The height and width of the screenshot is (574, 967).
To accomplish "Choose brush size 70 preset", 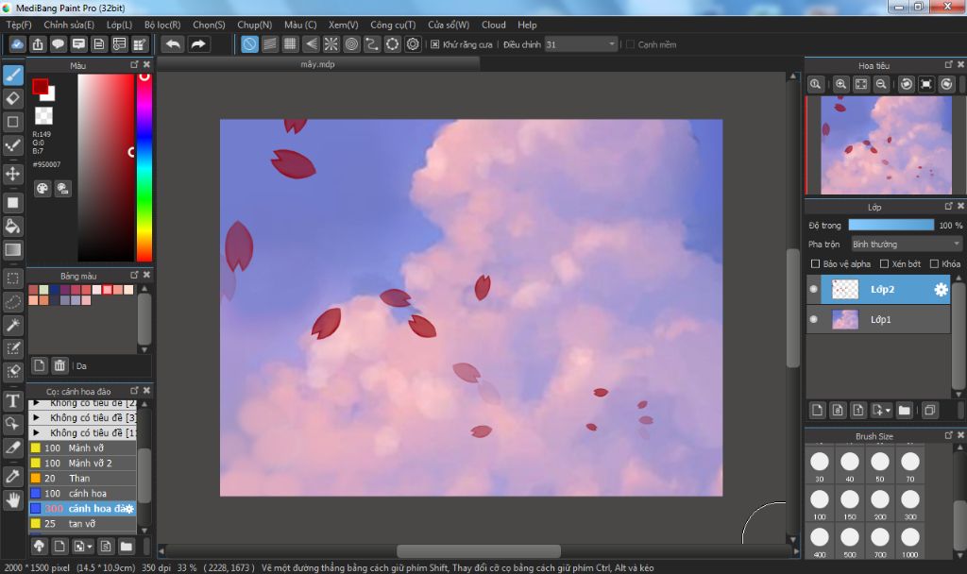I will tap(910, 466).
